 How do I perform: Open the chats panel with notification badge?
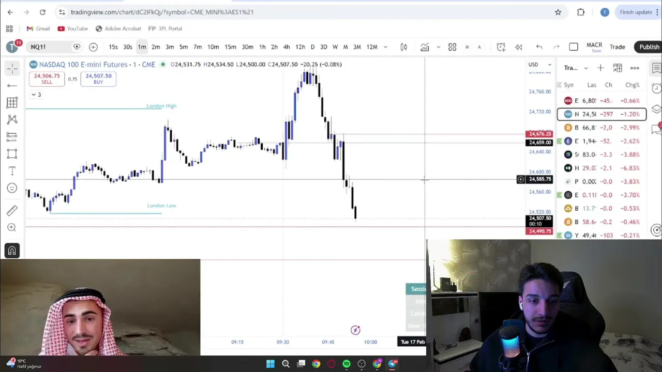pyautogui.click(x=657, y=129)
